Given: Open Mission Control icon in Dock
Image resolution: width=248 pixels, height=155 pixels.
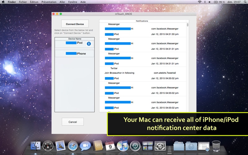Looking at the screenshot, I should 148,146.
